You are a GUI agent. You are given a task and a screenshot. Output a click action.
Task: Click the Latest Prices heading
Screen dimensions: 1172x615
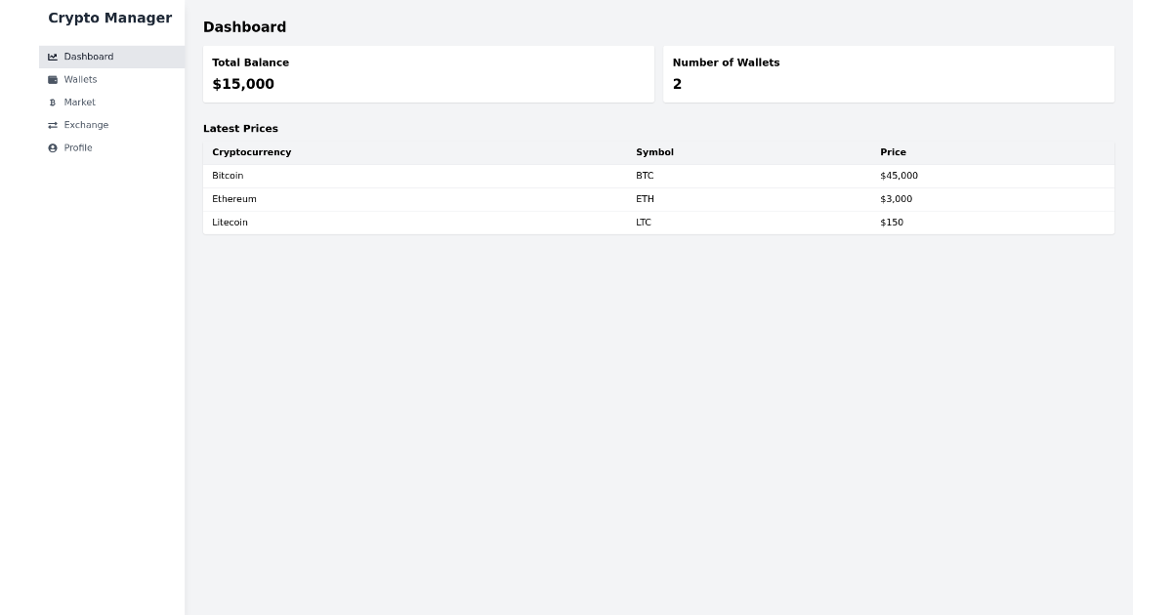click(x=240, y=128)
